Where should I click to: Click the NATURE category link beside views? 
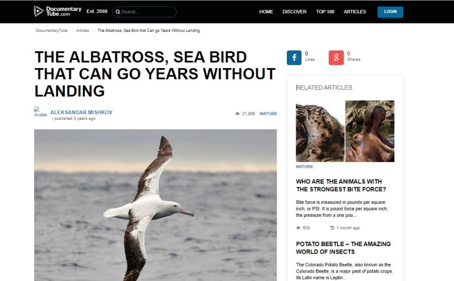[x=268, y=114]
